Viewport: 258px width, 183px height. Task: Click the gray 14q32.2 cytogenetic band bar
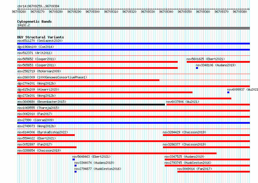click(x=133, y=28)
